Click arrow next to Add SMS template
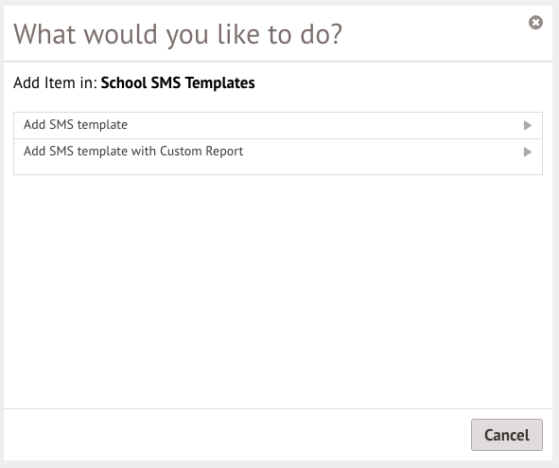 (528, 125)
